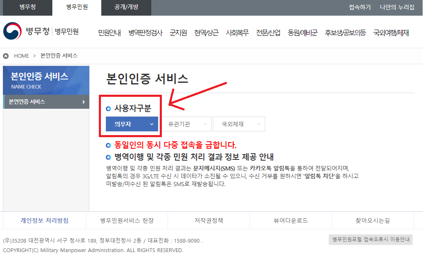The width and height of the screenshot is (423, 257).
Task: Open the 의무자 dropdown
Action: (x=132, y=124)
